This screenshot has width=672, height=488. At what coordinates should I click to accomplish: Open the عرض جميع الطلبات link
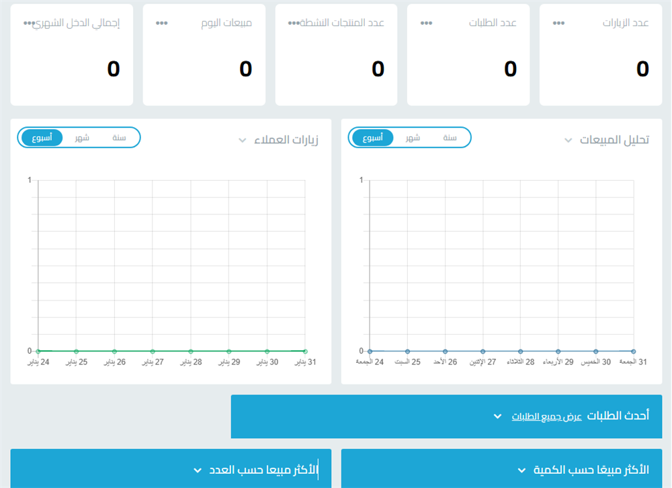tap(546, 417)
